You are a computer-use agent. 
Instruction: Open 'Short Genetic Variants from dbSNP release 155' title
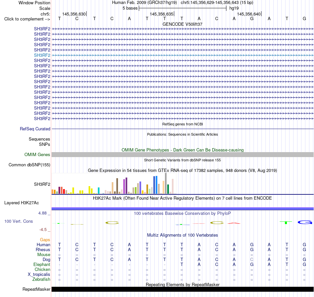tap(182, 160)
